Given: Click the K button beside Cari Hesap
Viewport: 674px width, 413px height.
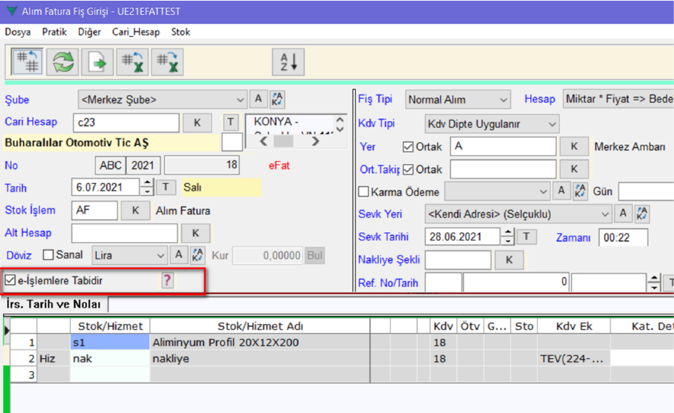Looking at the screenshot, I should tap(198, 122).
